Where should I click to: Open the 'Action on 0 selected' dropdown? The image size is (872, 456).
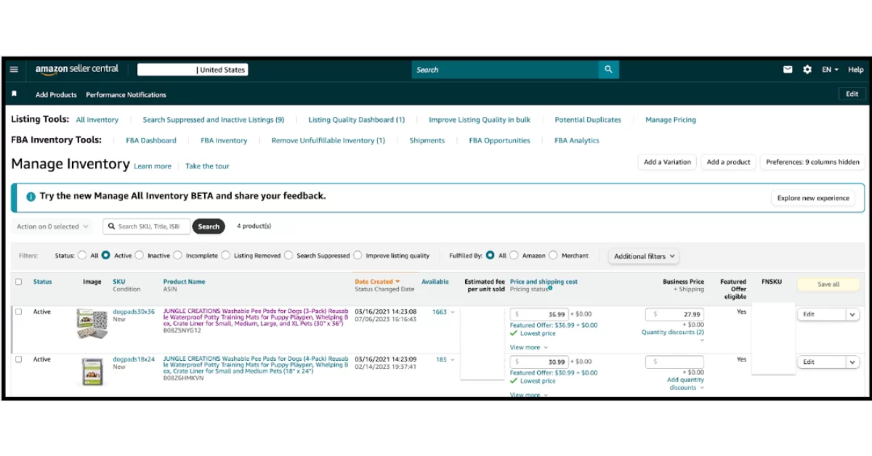(x=52, y=227)
